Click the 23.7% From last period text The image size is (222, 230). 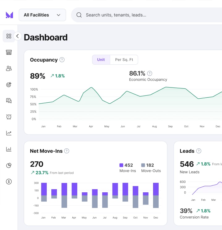tap(52, 173)
